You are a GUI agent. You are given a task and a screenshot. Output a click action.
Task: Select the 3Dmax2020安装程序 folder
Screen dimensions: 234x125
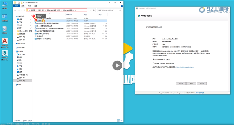coord(44,18)
